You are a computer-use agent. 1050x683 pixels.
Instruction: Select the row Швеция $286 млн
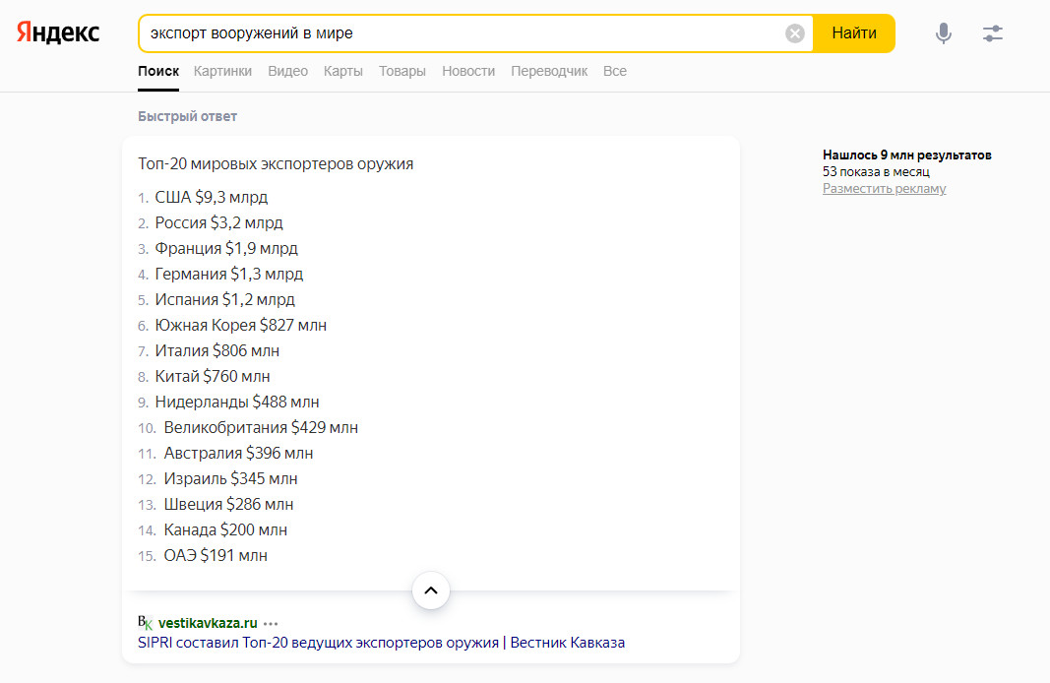(228, 504)
